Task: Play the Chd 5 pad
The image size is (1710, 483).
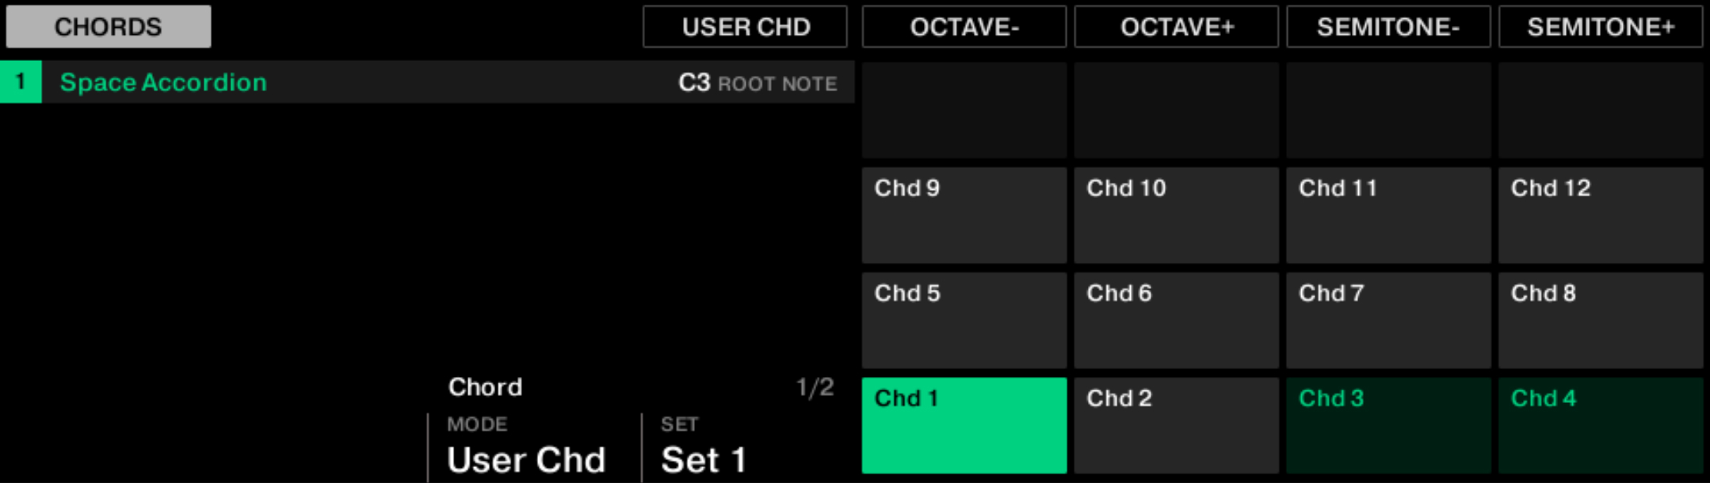Action: click(x=964, y=320)
